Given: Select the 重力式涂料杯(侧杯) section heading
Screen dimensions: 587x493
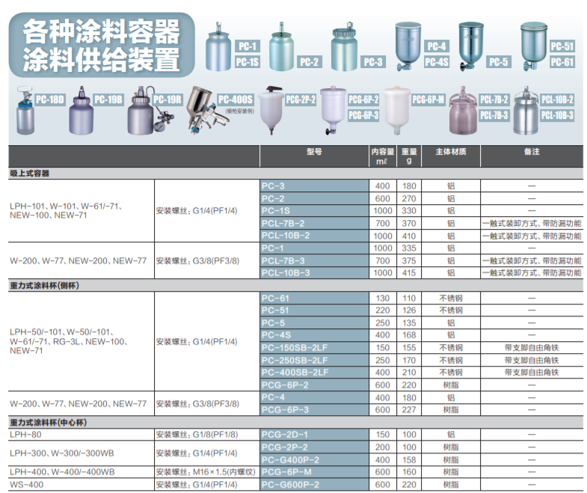Looking at the screenshot, I should pyautogui.click(x=45, y=286).
